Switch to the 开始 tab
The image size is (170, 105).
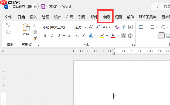pyautogui.click(x=21, y=17)
